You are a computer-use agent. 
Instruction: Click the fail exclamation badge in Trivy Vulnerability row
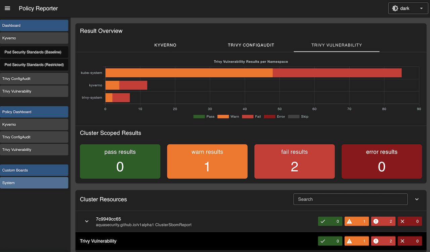tap(383, 241)
